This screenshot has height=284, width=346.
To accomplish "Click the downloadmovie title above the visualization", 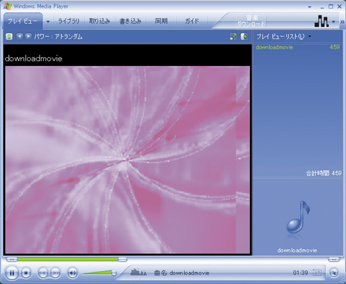I will [33, 59].
